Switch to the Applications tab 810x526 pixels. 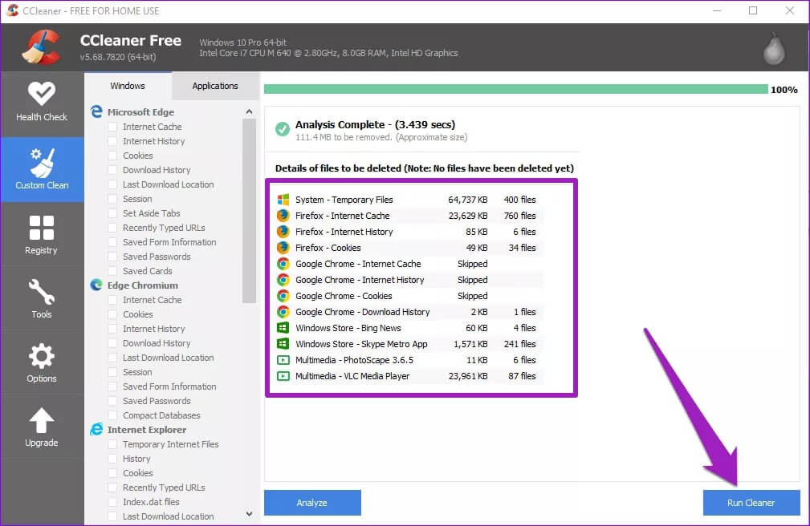coord(215,86)
